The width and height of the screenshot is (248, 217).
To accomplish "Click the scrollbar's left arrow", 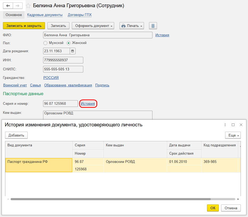I will point(8,199).
